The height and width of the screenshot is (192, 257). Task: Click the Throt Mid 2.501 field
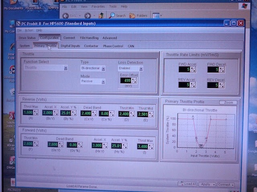143,114
